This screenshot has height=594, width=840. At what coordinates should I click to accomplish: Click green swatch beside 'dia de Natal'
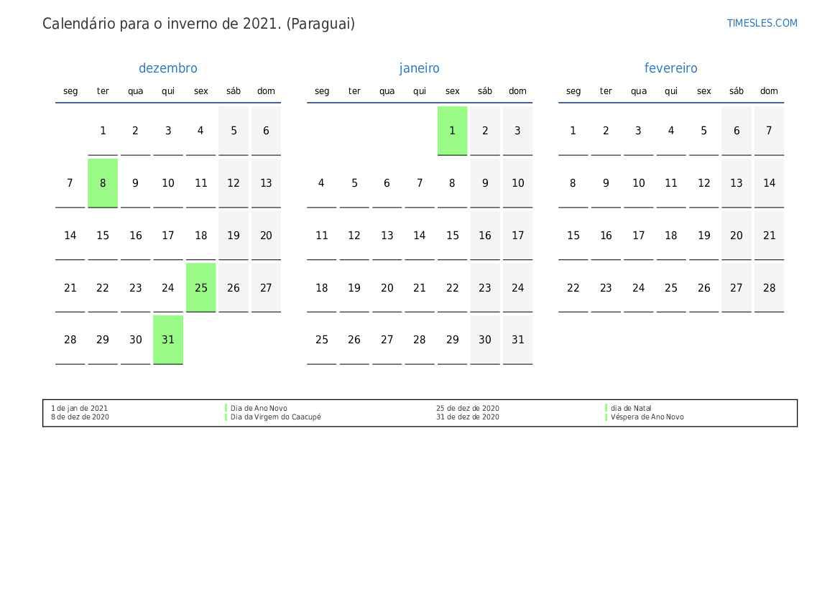[x=606, y=408]
